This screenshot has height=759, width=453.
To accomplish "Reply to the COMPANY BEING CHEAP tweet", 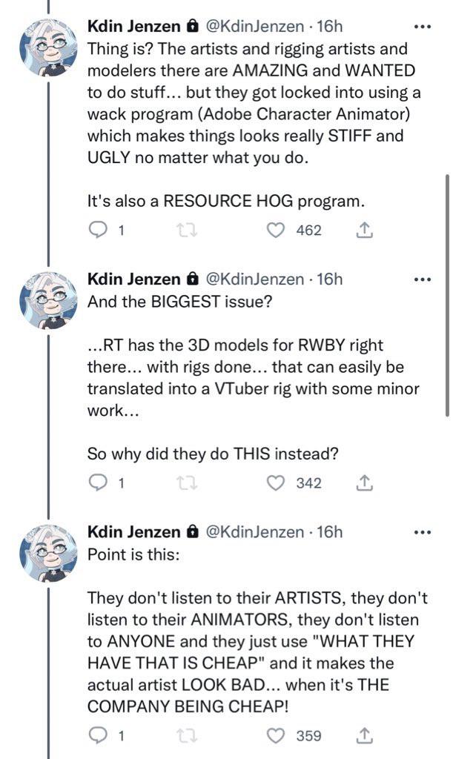I will 99,736.
